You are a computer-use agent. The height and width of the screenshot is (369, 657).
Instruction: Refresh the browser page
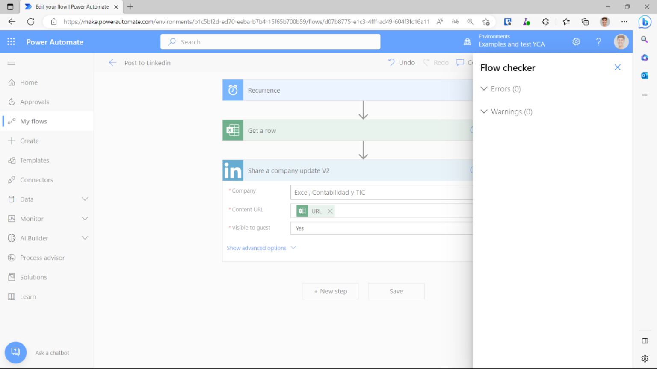31,22
